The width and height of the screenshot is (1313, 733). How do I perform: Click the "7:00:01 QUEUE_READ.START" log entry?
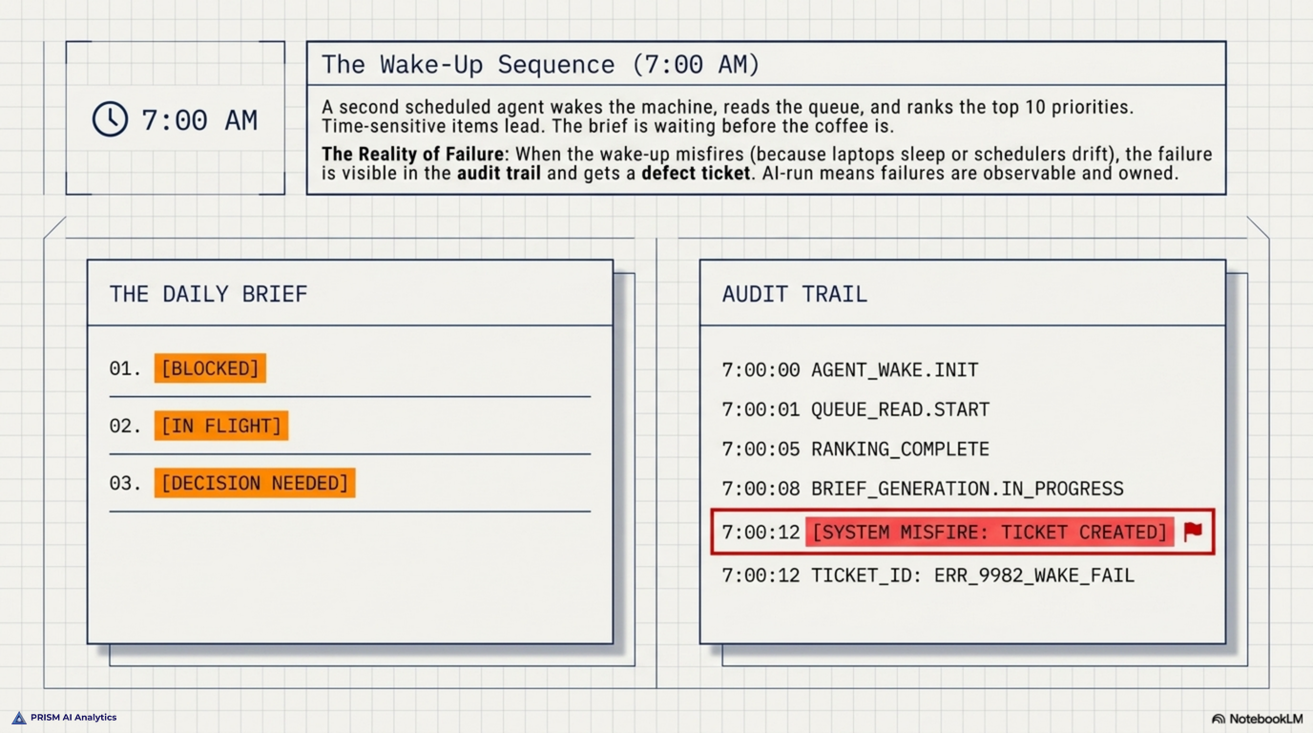tap(856, 409)
